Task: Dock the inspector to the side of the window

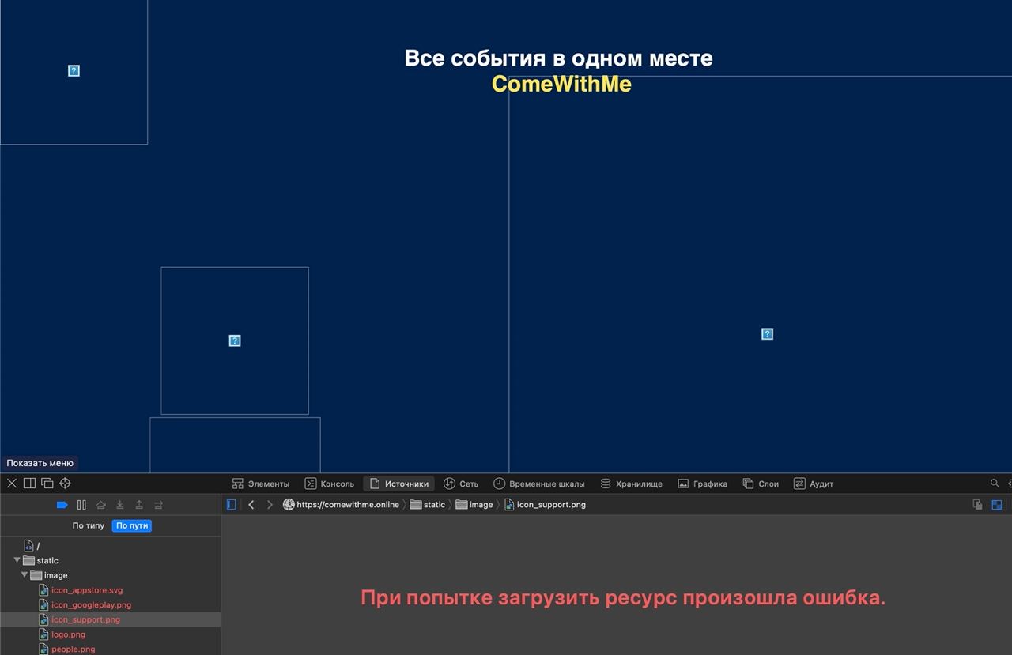Action: [29, 484]
